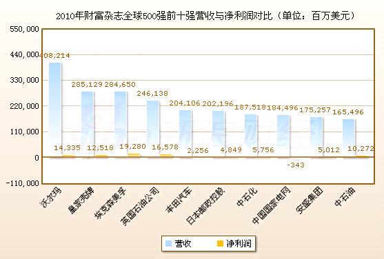Select the 丰田汽车 revenue bar
The width and height of the screenshot is (384, 259).
(185, 134)
